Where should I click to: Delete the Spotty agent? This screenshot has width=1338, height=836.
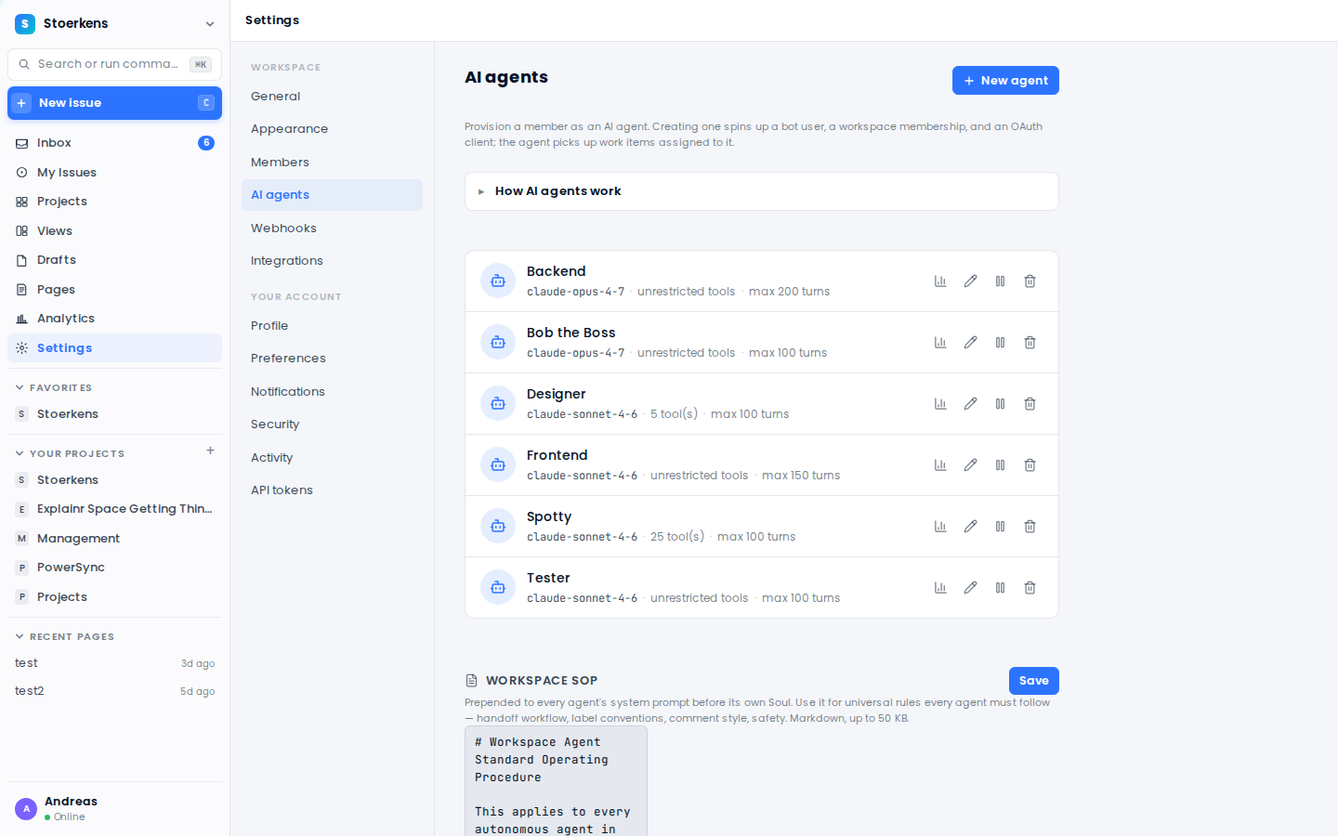[x=1030, y=527]
